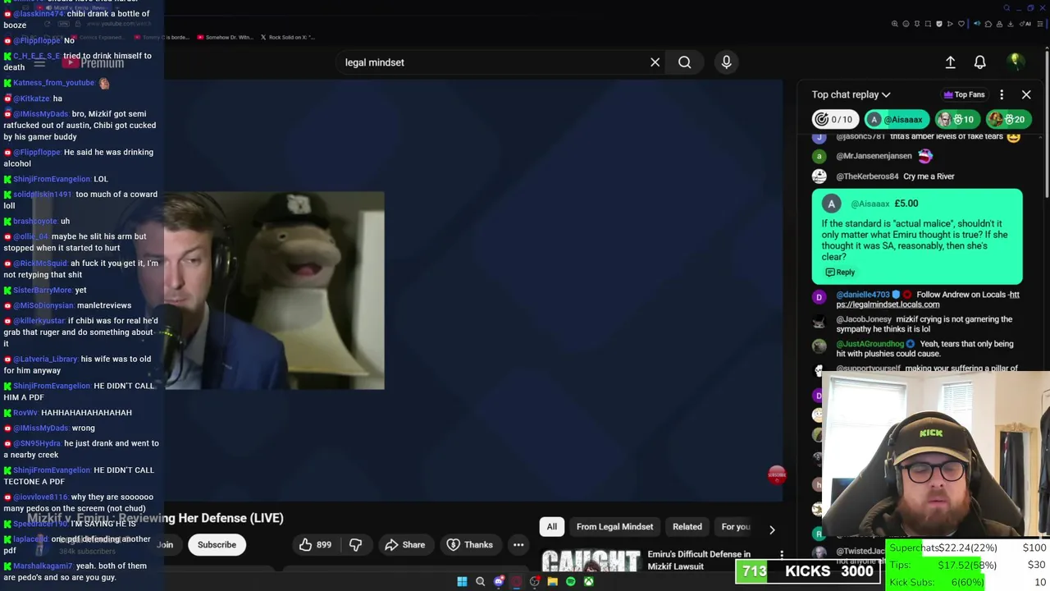Open browser easy setup menu icon
The height and width of the screenshot is (591, 1050).
(x=1040, y=24)
